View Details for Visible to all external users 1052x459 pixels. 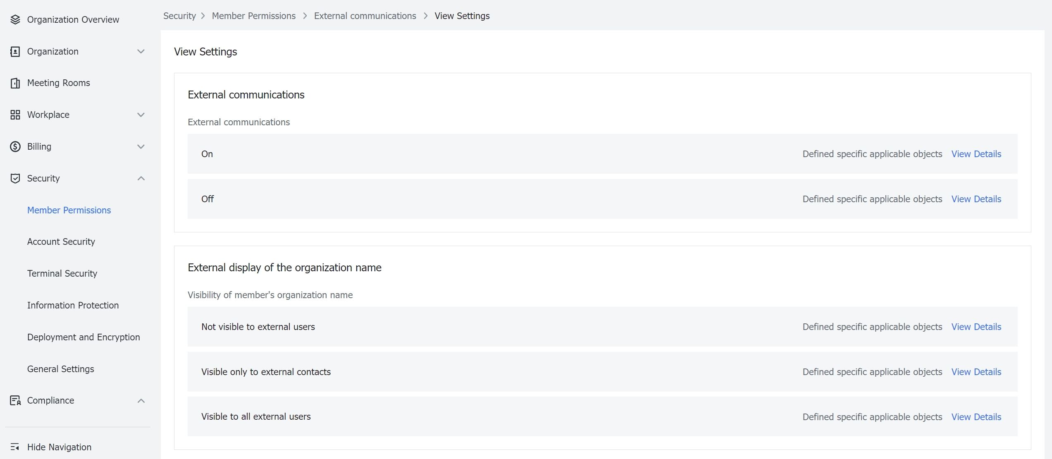976,417
